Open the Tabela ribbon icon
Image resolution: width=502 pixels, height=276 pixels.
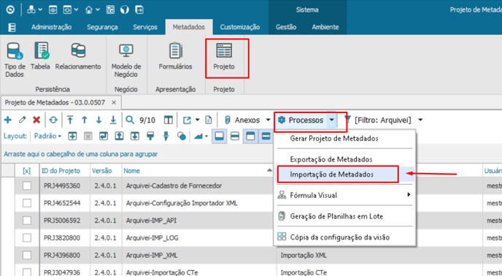(x=40, y=56)
